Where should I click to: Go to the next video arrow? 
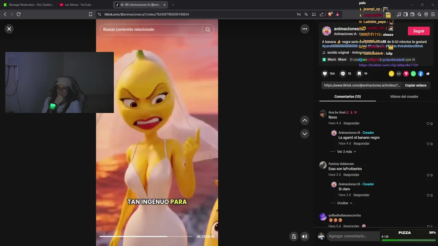click(x=305, y=134)
